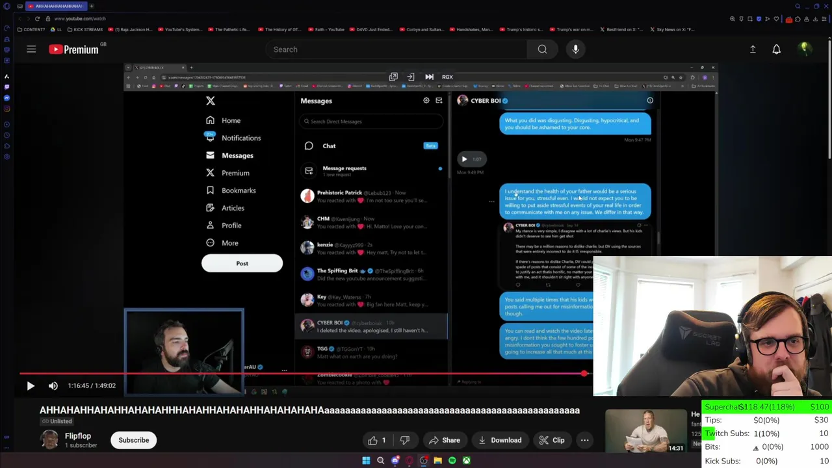Open Spotify from the taskbar
832x468 pixels.
pyautogui.click(x=452, y=460)
